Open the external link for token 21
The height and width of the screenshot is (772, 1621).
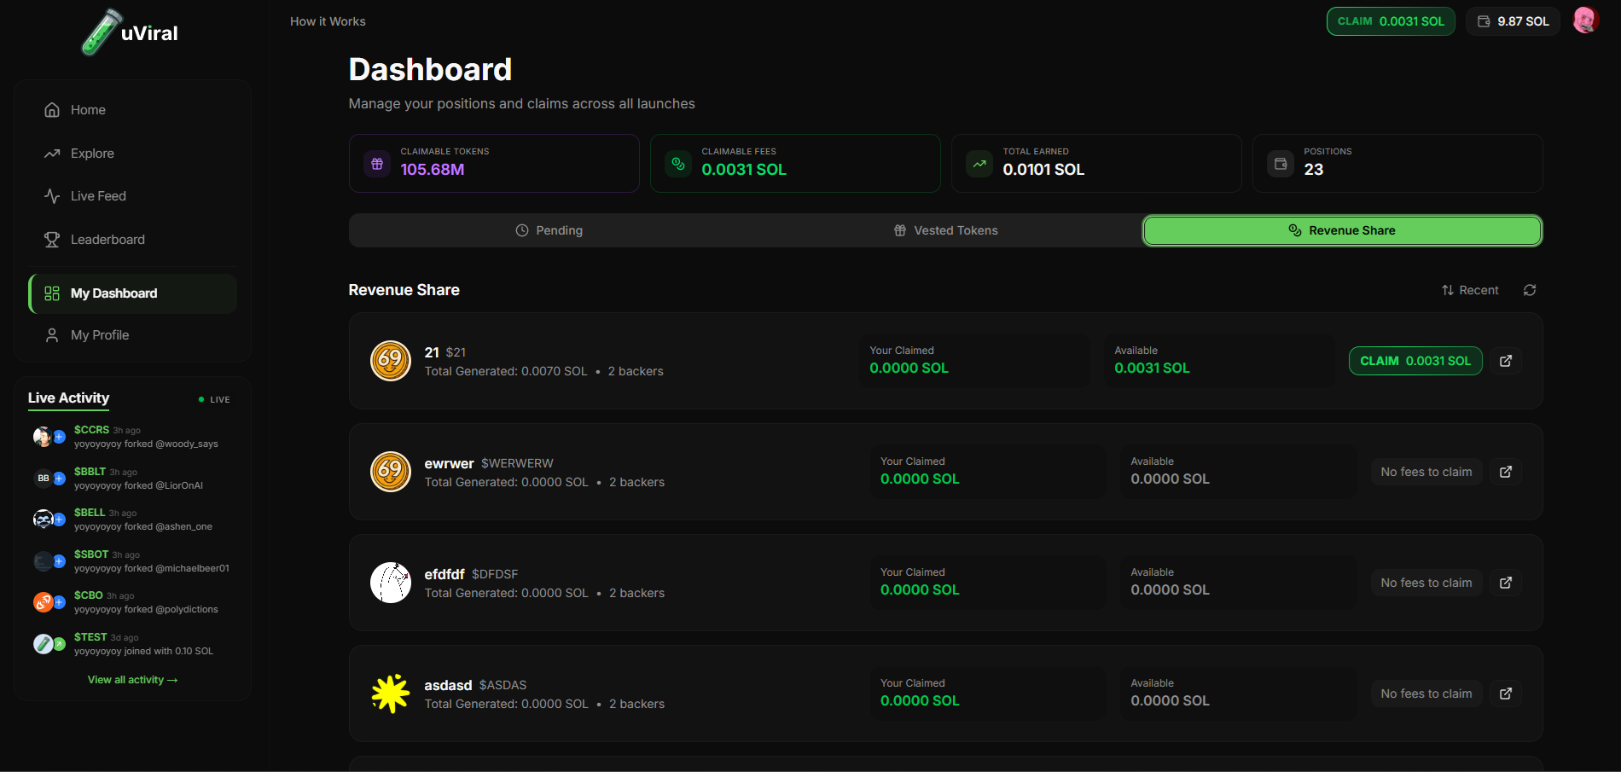click(1506, 361)
